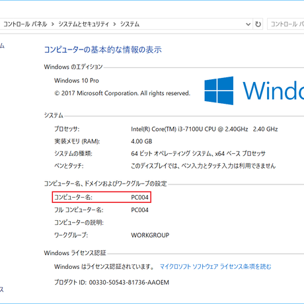Click the システム breadcrumb in address bar
The image size is (304, 304).
[130, 24]
